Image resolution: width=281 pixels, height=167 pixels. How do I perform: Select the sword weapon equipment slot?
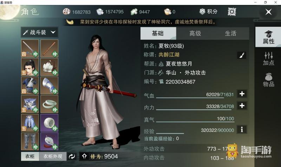tap(30, 49)
